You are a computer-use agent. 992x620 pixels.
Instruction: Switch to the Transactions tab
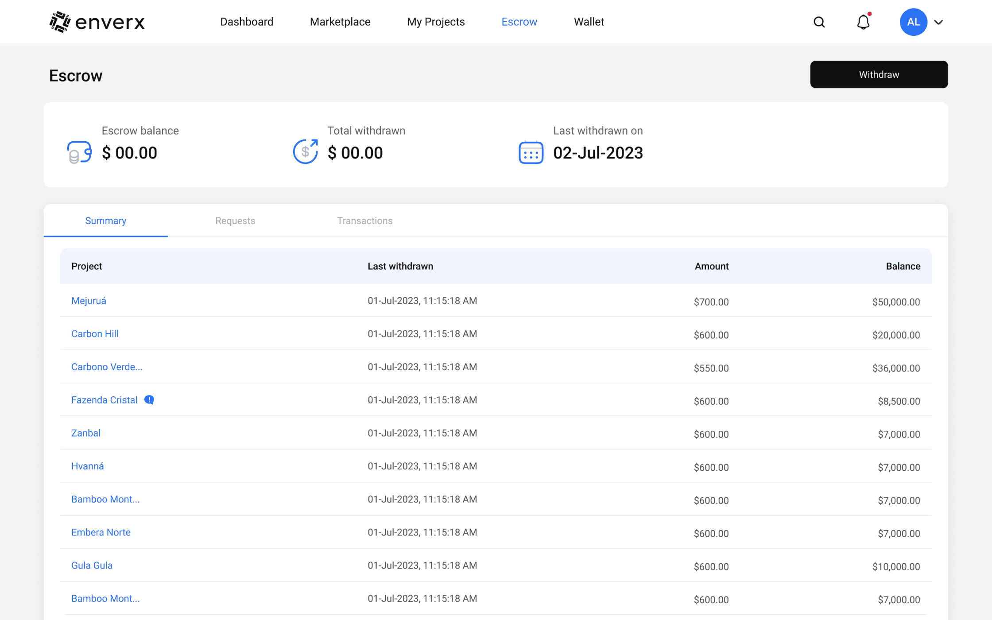pos(364,221)
